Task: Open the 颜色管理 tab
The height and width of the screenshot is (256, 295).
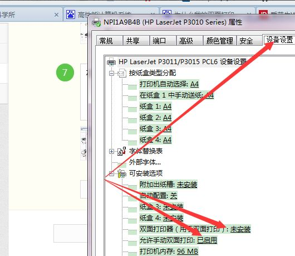Action: click(219, 41)
